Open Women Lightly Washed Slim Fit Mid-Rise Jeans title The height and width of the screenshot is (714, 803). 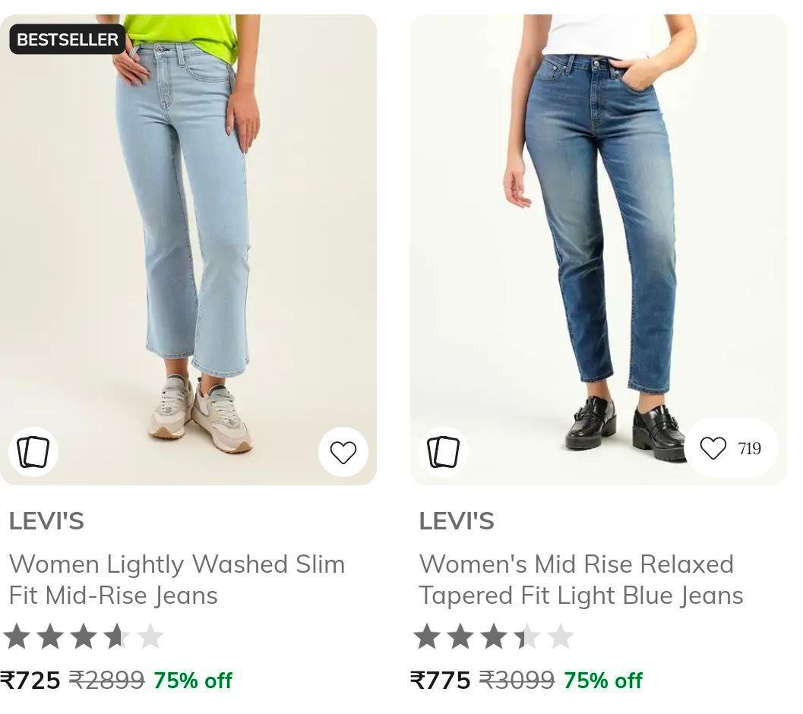pyautogui.click(x=177, y=580)
